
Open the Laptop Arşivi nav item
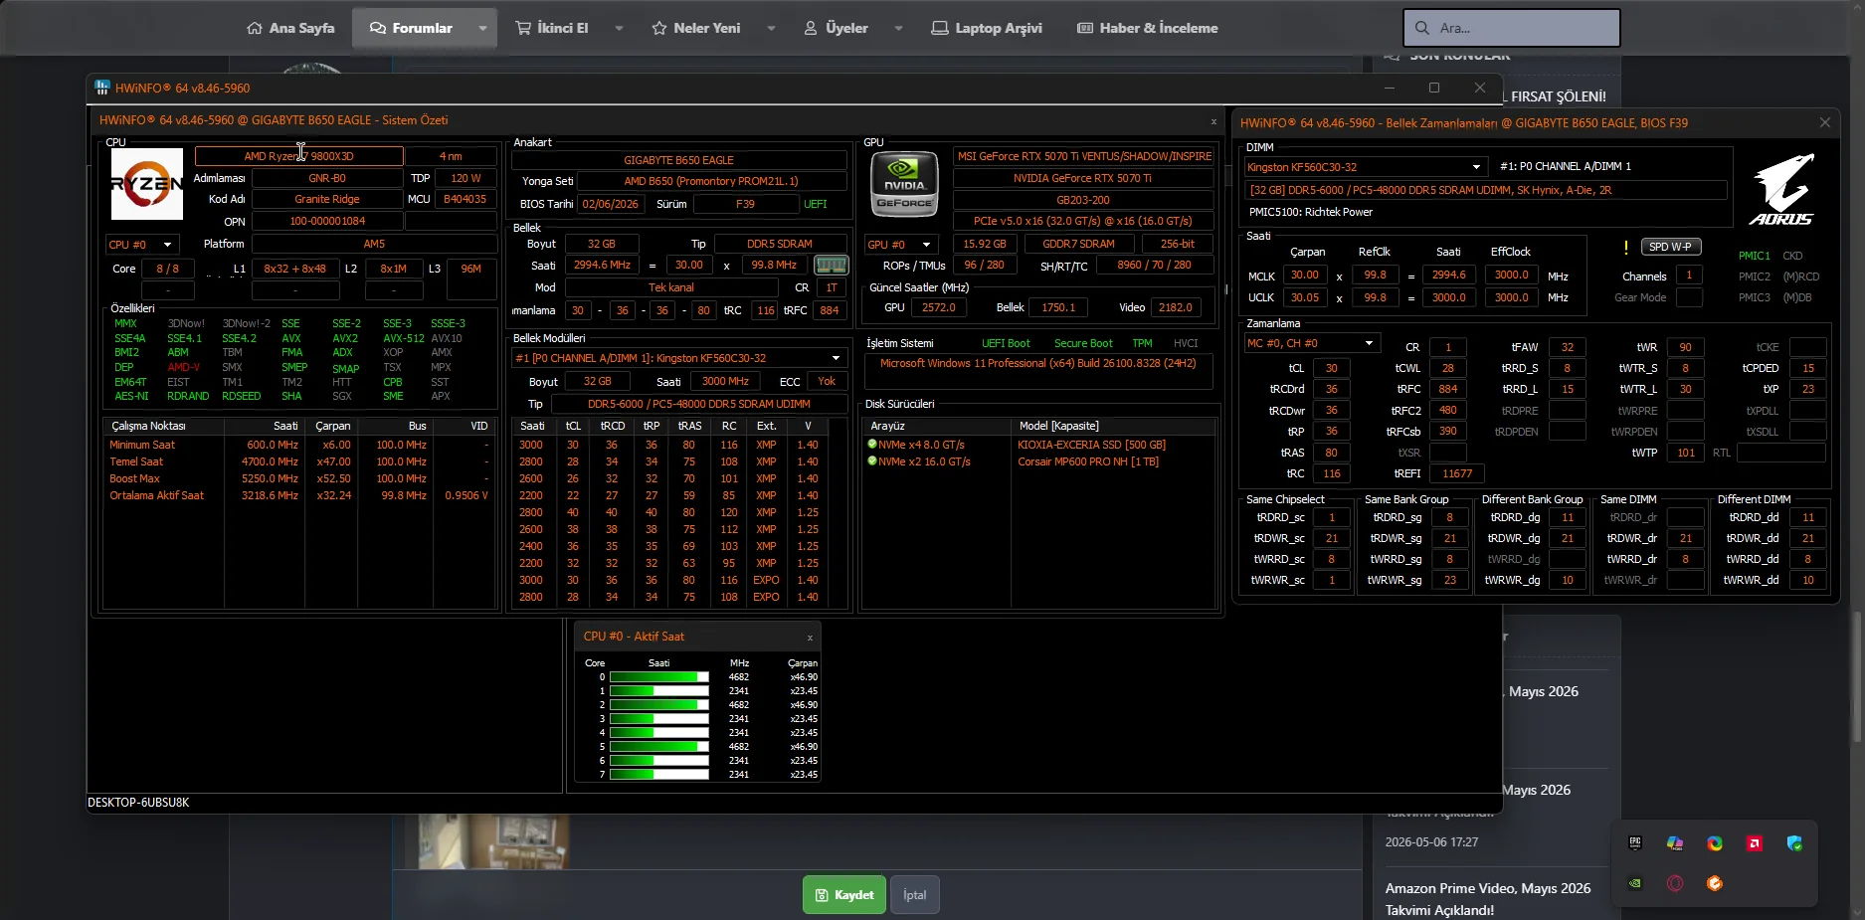coord(987,28)
